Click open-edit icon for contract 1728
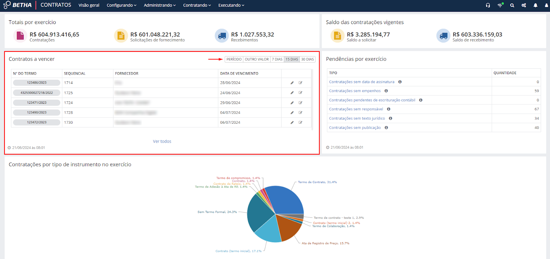 300,113
